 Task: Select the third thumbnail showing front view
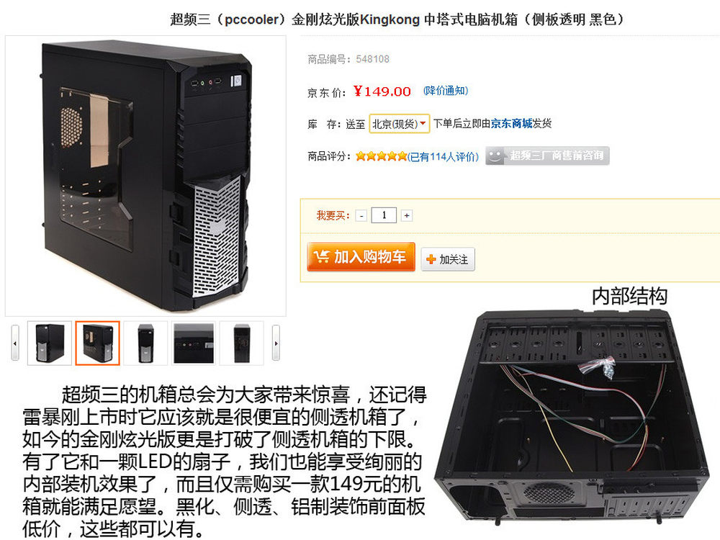pyautogui.click(x=145, y=343)
